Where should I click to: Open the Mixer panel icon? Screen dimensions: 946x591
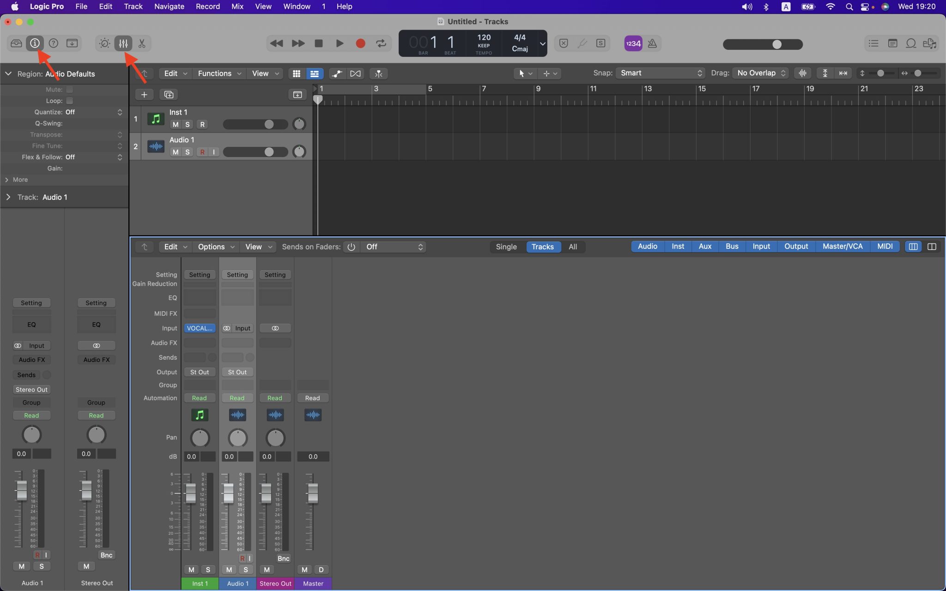[x=123, y=43]
